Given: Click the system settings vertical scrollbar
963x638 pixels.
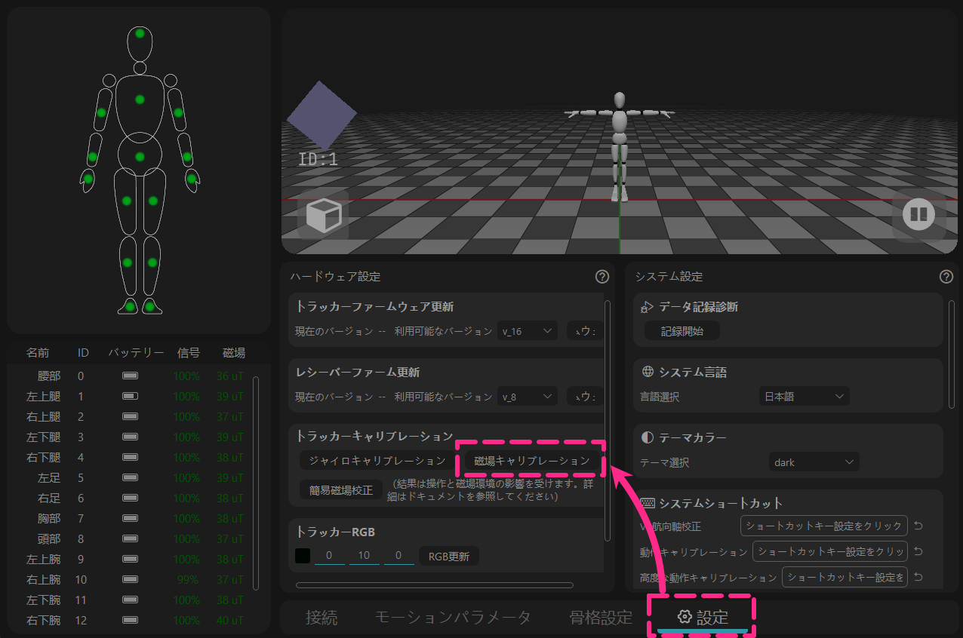Looking at the screenshot, I should (952, 354).
